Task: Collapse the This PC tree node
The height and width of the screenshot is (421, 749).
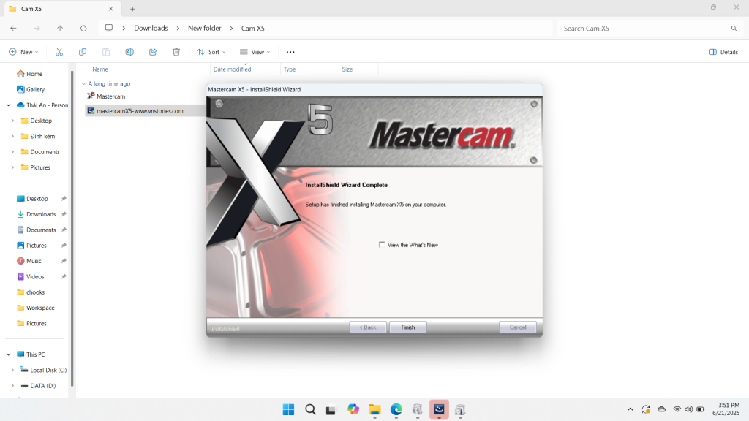Action: [9, 354]
